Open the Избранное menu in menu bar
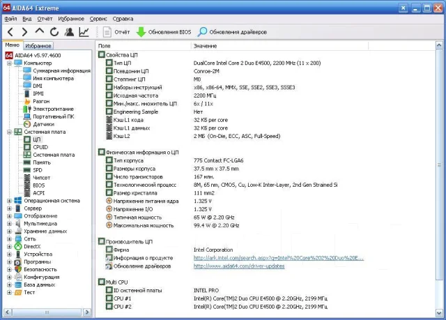This screenshot has width=446, height=320. tap(71, 19)
